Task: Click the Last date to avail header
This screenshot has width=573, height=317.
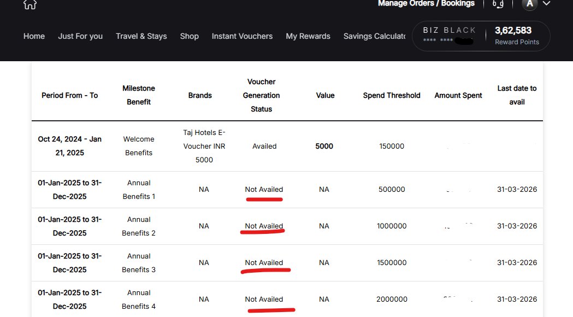Action: point(517,95)
